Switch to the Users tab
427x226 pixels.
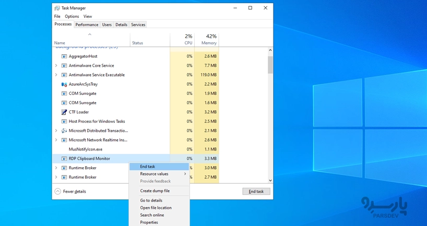point(106,24)
